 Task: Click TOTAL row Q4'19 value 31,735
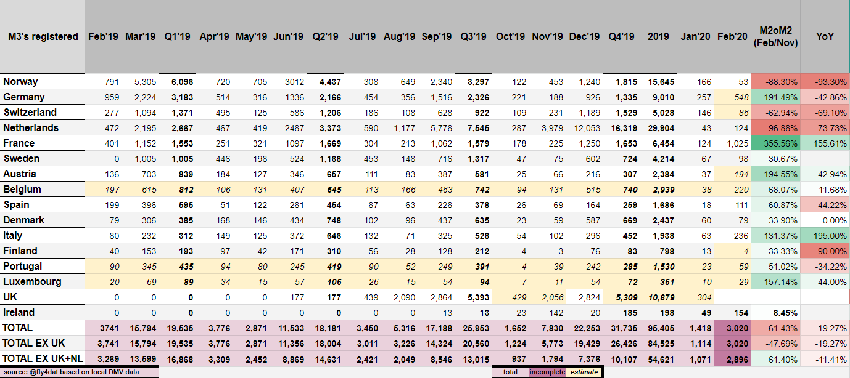click(x=622, y=328)
